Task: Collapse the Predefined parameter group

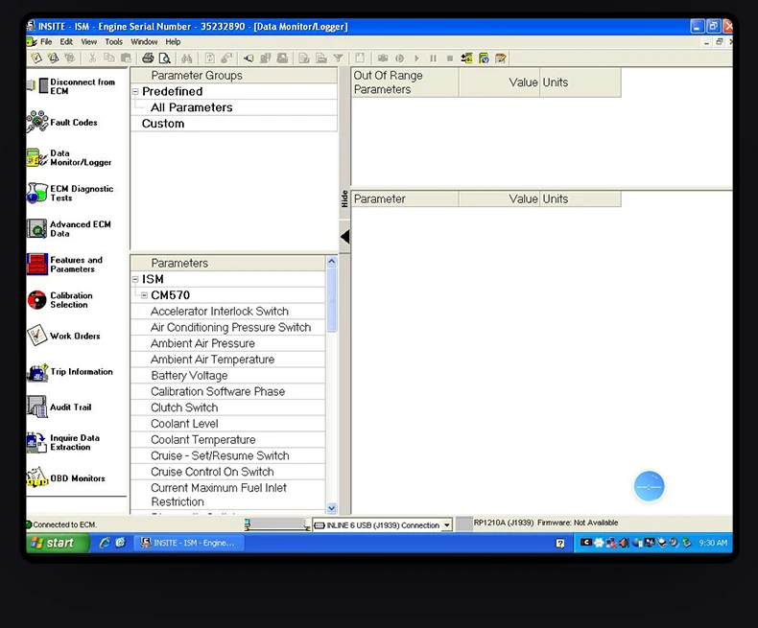Action: [x=135, y=91]
